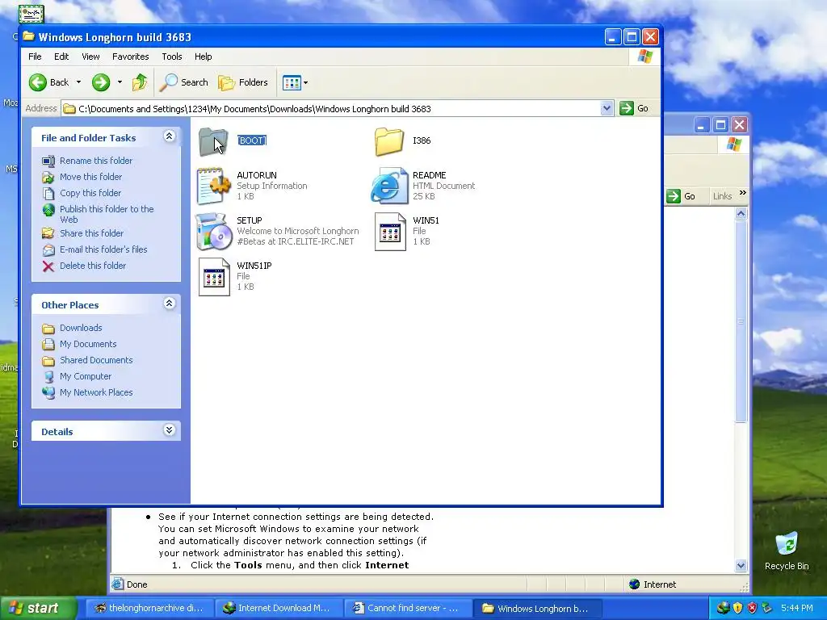Switch to Internet Download Manager taskbar button

coord(279,609)
